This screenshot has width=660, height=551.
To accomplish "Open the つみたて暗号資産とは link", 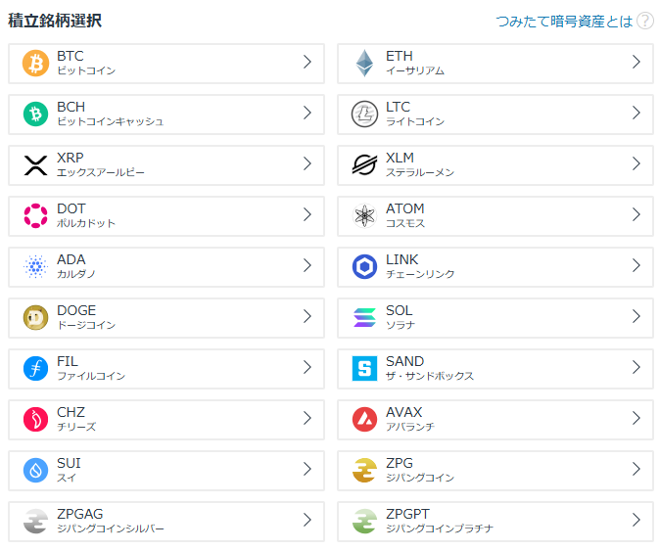I will pyautogui.click(x=564, y=21).
